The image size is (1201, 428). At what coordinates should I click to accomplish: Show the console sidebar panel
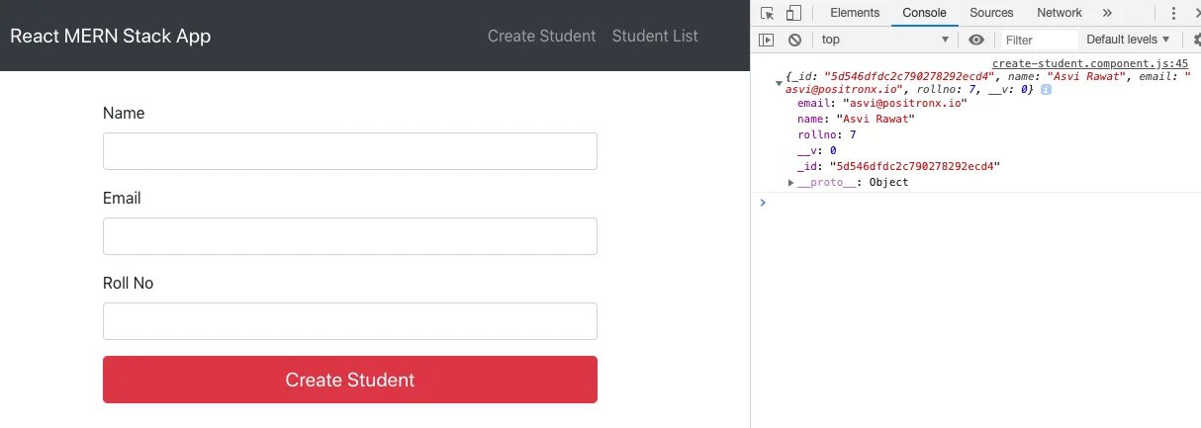767,40
